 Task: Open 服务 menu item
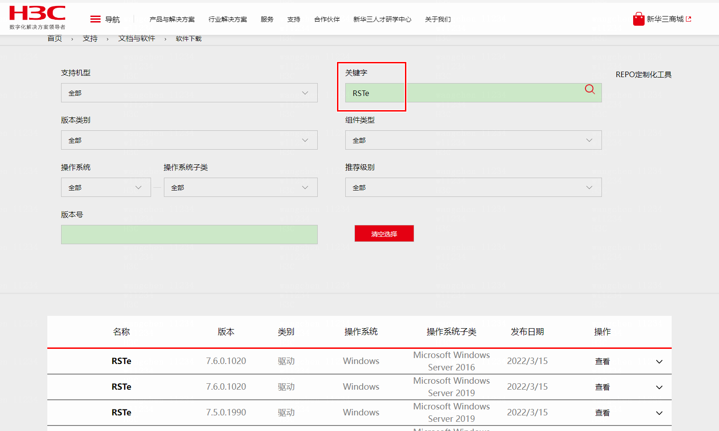(267, 19)
